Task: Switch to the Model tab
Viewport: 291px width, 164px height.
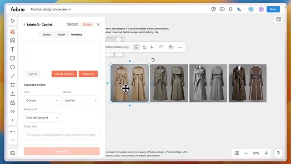Action: [62, 35]
